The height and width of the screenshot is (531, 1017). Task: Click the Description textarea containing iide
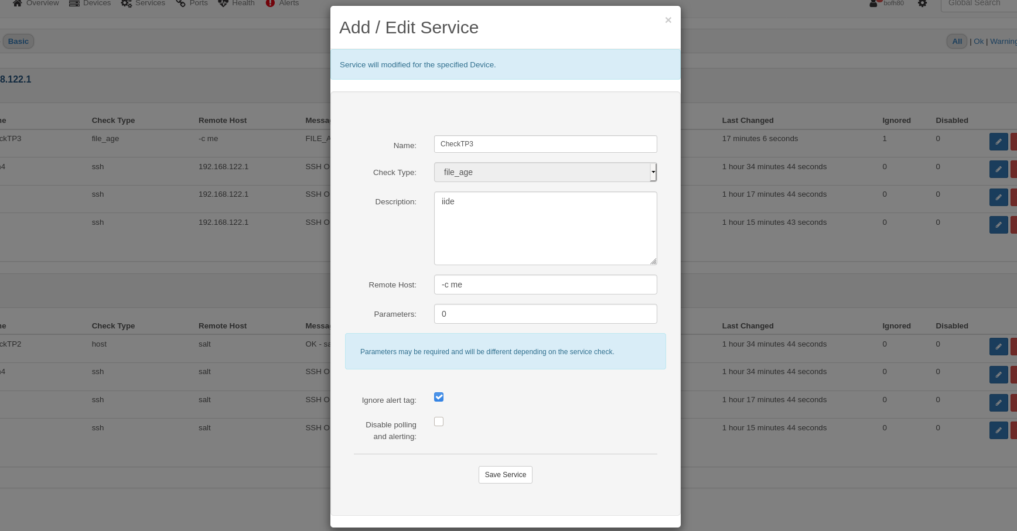(545, 228)
